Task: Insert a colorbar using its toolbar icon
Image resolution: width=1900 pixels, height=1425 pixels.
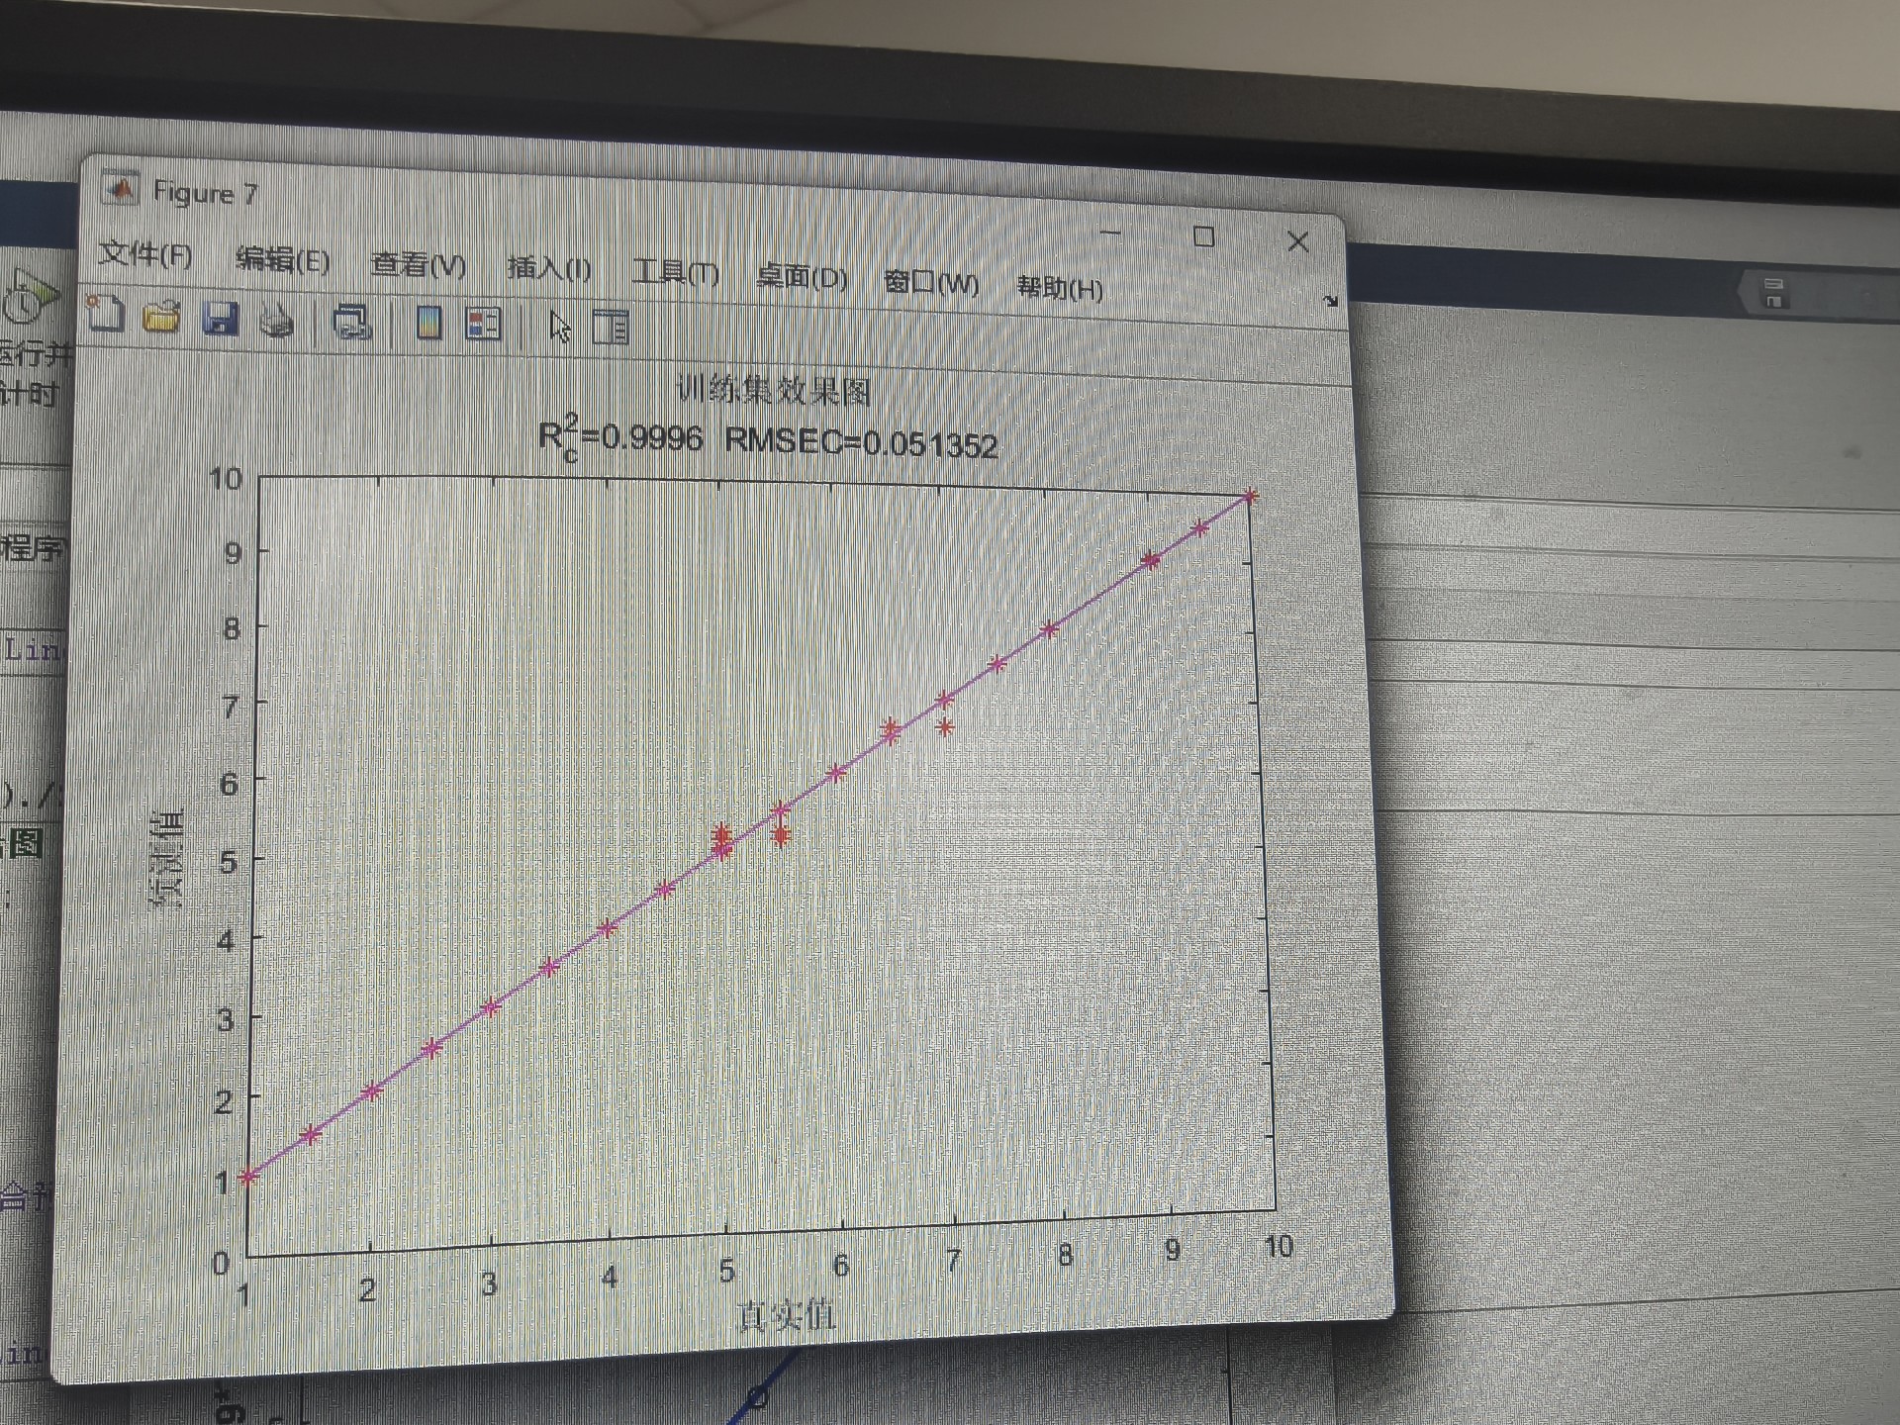Action: [x=428, y=323]
